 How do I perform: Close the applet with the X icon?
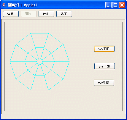122,5
